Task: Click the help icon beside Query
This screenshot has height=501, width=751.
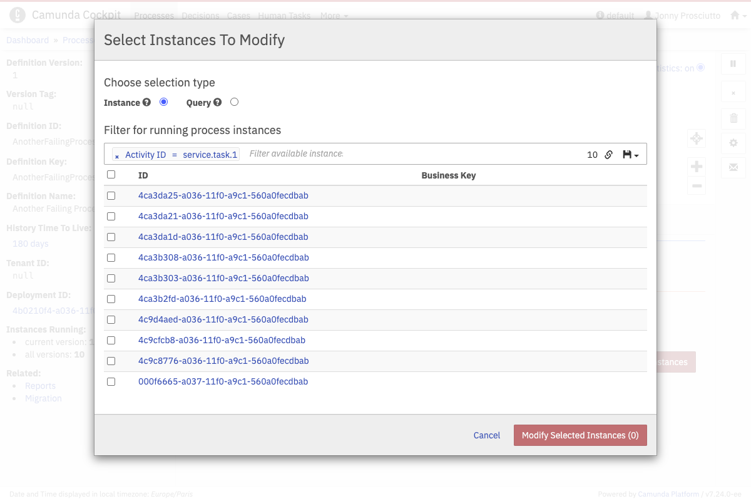Action: pyautogui.click(x=217, y=103)
